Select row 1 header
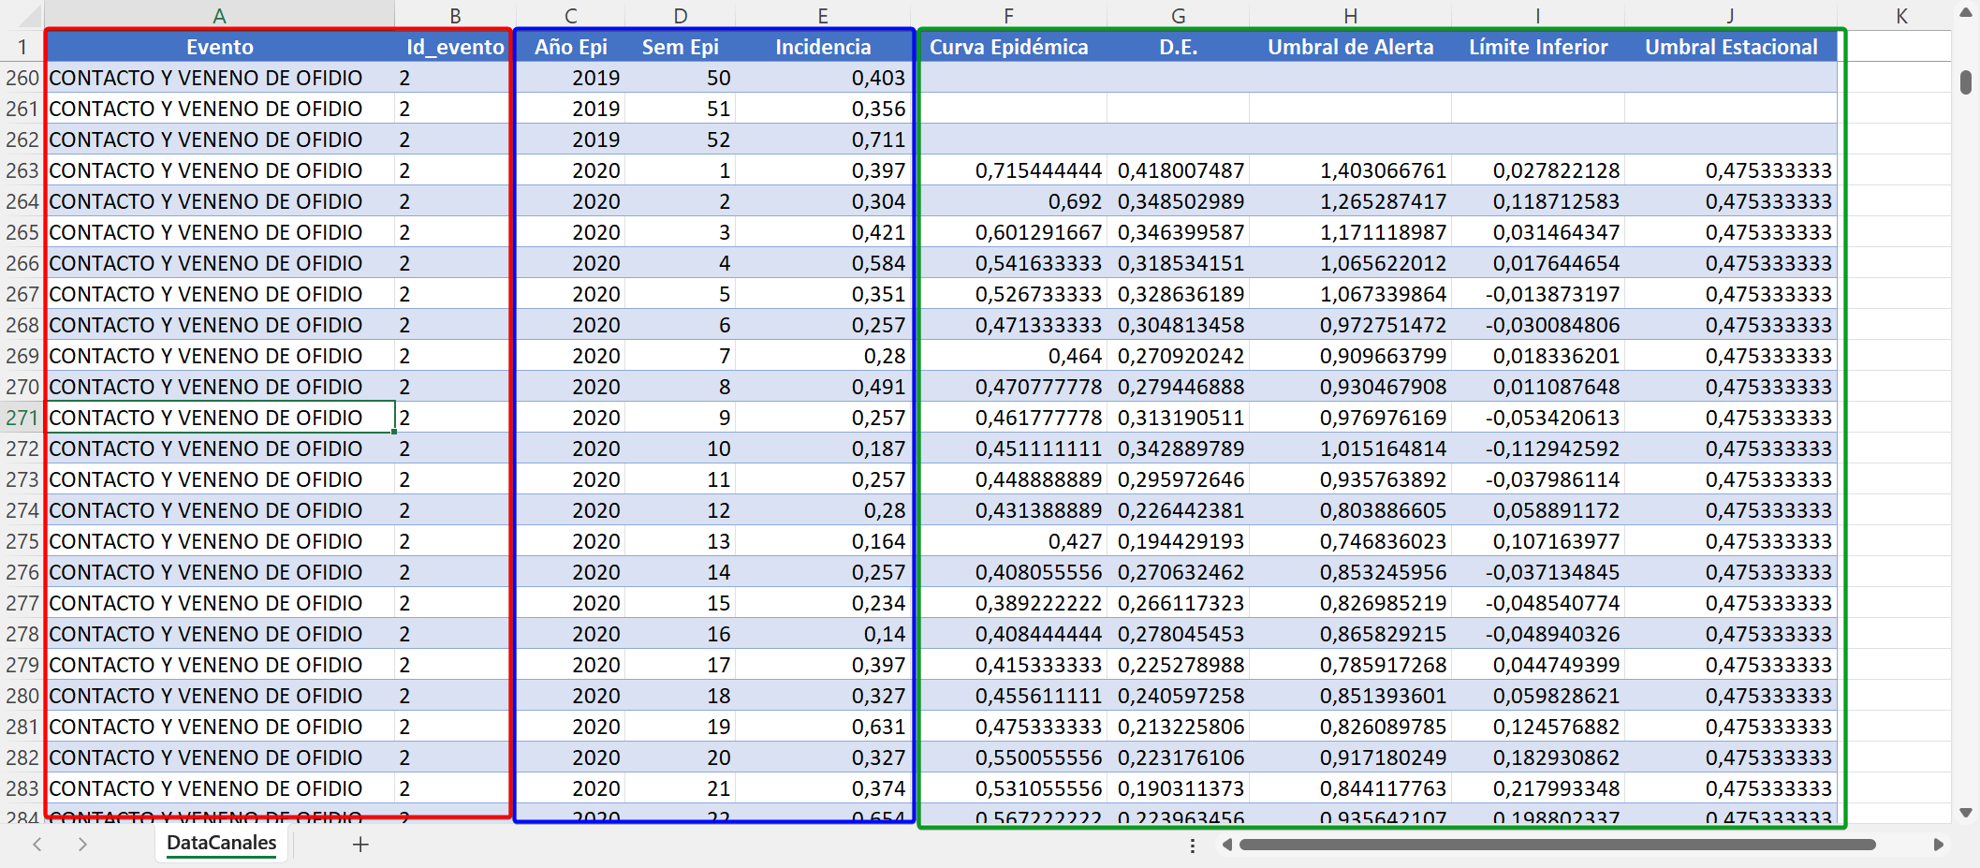Image resolution: width=1980 pixels, height=868 pixels. pyautogui.click(x=22, y=47)
